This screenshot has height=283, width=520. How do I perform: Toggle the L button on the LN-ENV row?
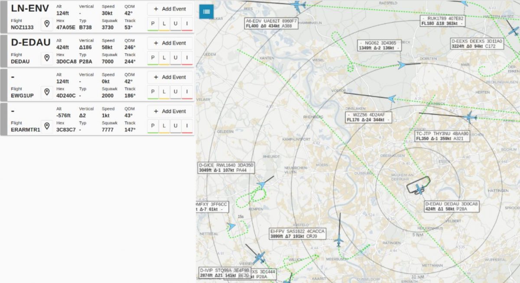164,24
